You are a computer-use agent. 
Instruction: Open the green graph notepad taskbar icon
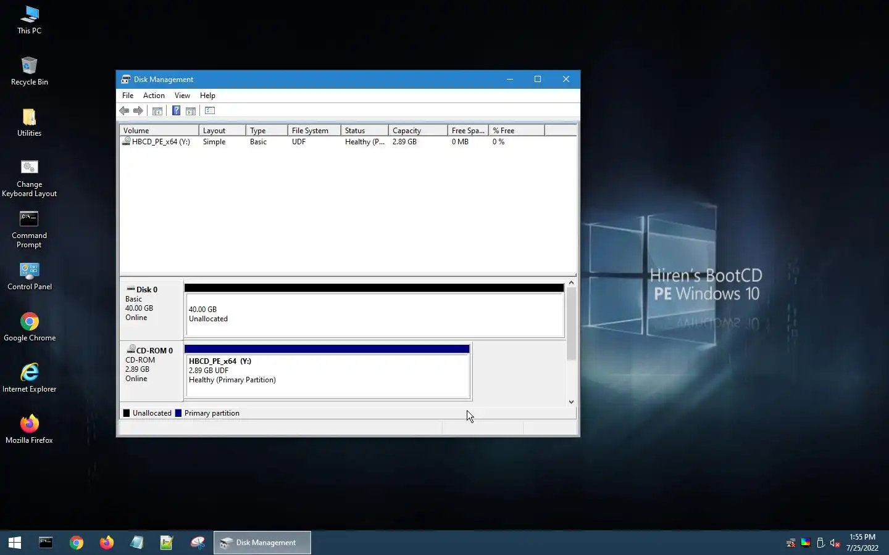(167, 543)
